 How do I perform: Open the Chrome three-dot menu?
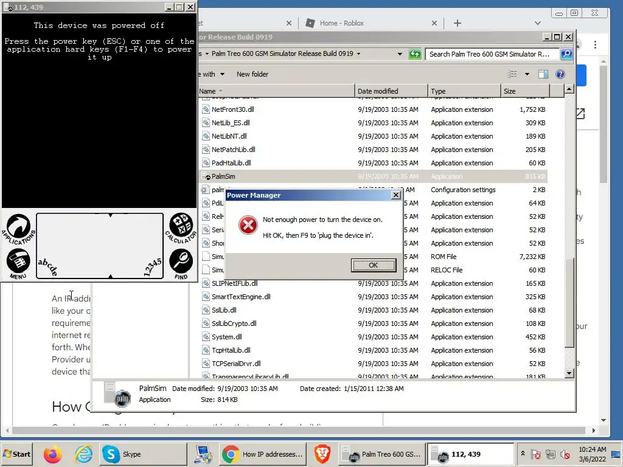595,44
